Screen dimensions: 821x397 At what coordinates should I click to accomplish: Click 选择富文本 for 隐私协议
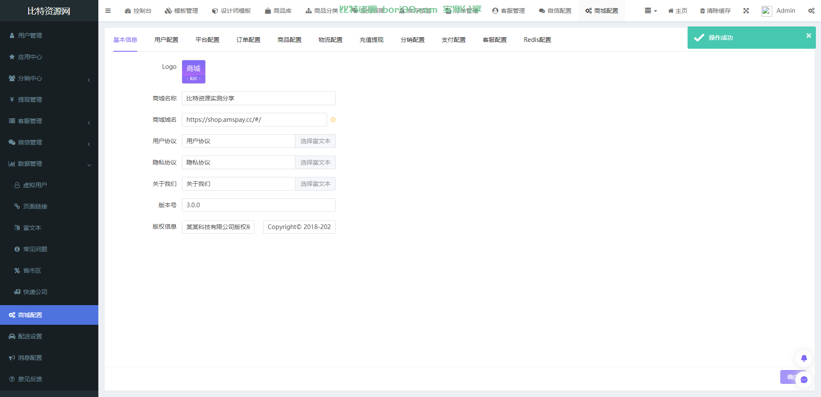coord(316,162)
